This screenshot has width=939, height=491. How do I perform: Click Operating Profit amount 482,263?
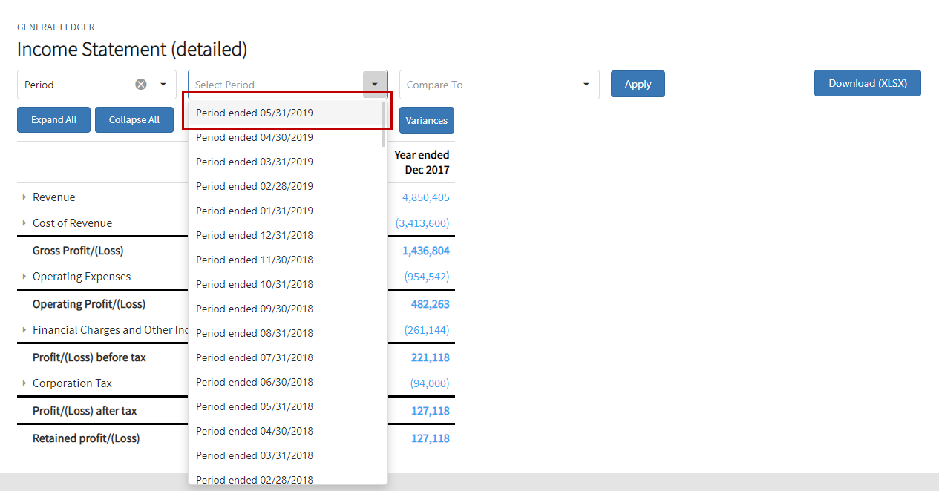tap(431, 304)
